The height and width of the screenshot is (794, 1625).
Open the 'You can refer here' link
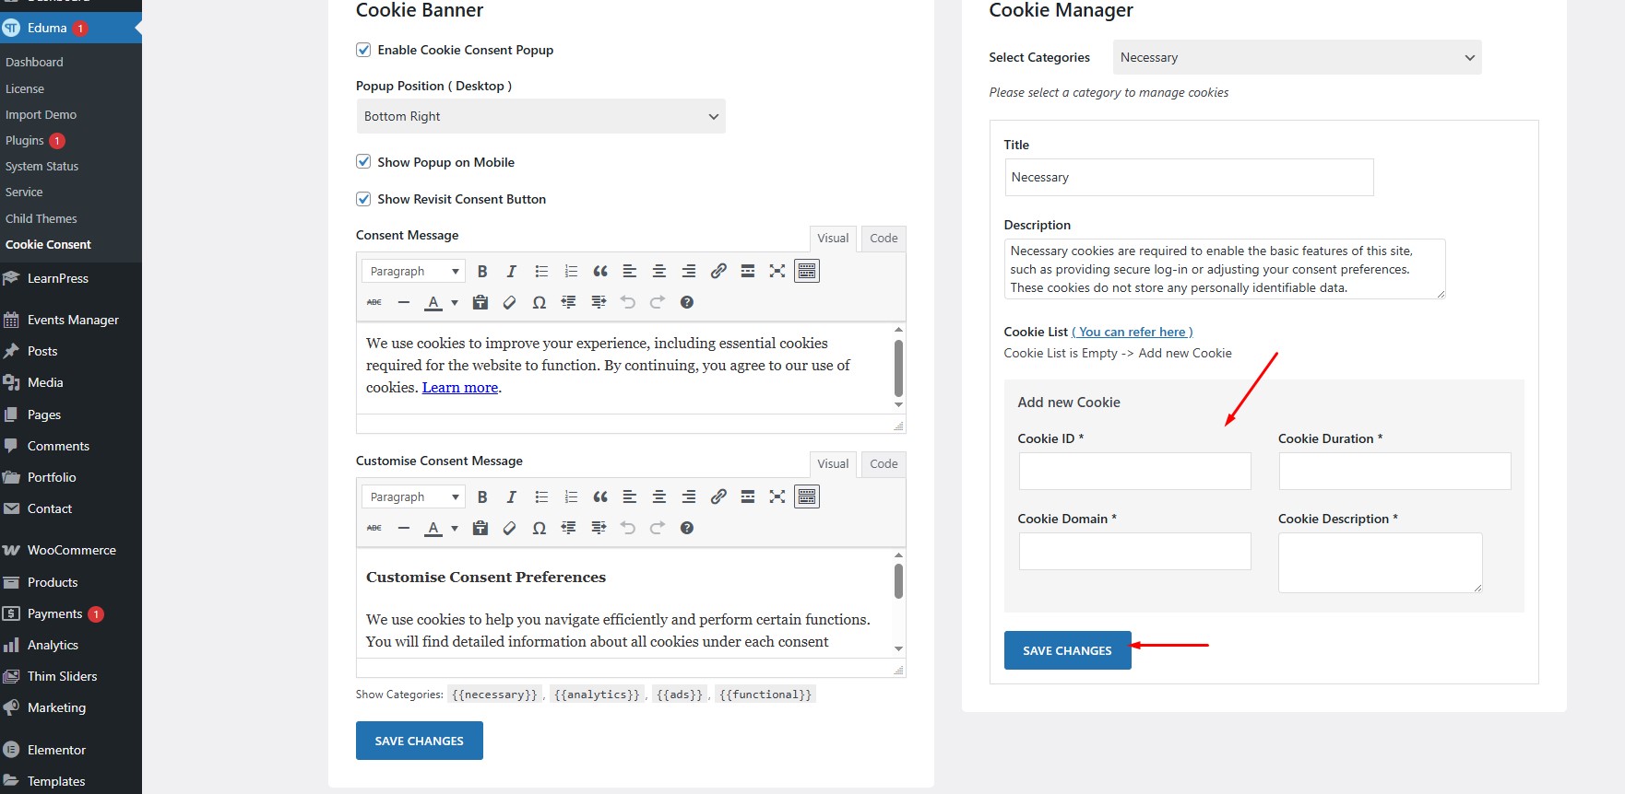(1132, 332)
